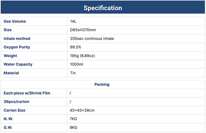Select the Gas Volume row label
Image resolution: width=206 pixels, height=133 pixels.
click(x=15, y=21)
